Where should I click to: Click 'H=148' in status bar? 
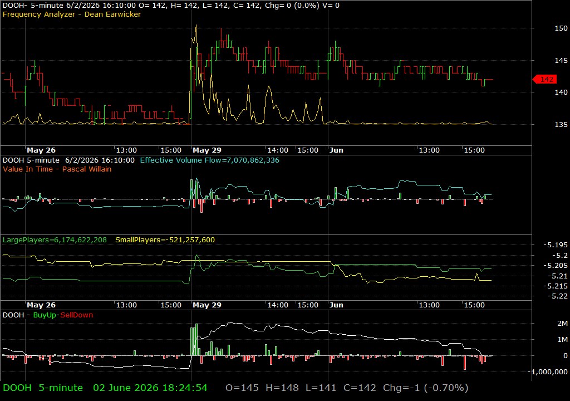[282, 388]
